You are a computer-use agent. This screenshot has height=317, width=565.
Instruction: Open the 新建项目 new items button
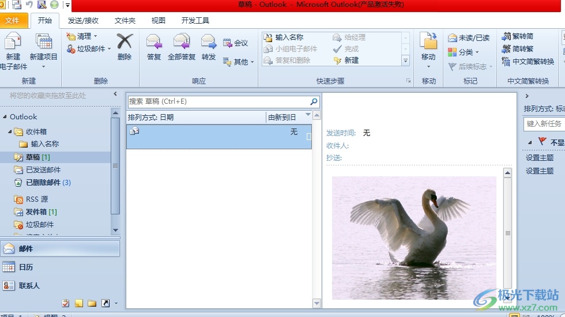pos(44,51)
